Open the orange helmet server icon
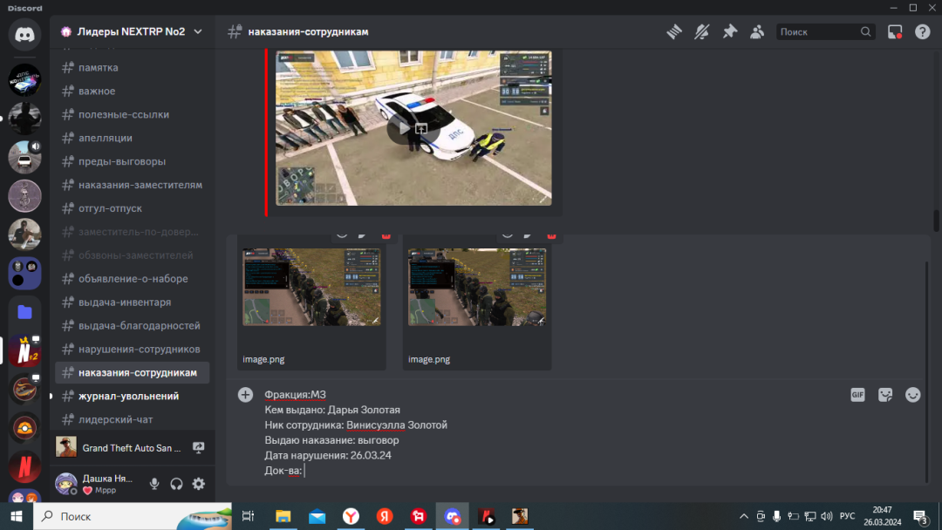This screenshot has height=530, width=942. coord(24,428)
